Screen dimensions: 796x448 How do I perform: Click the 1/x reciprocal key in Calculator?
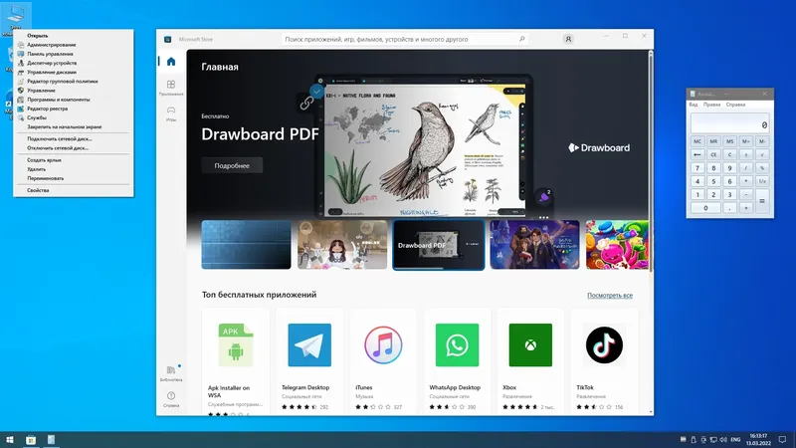point(762,181)
